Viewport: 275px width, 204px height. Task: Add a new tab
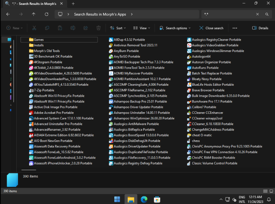pyautogui.click(x=73, y=4)
